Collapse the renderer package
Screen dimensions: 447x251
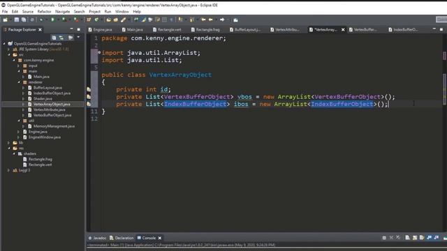coord(19,82)
